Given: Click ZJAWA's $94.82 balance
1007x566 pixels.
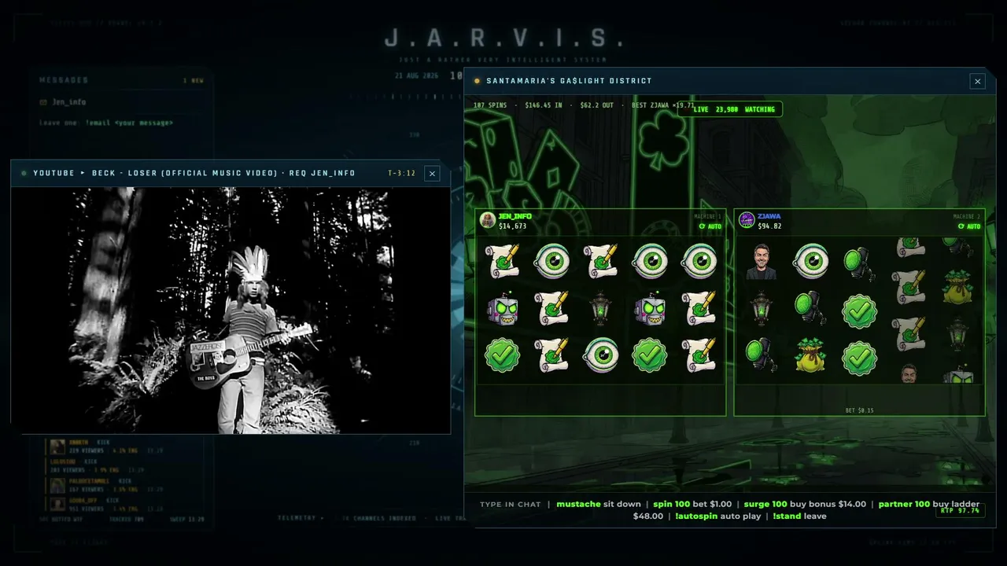Looking at the screenshot, I should click(769, 226).
